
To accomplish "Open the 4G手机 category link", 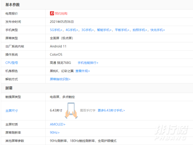I will tap(72, 30).
